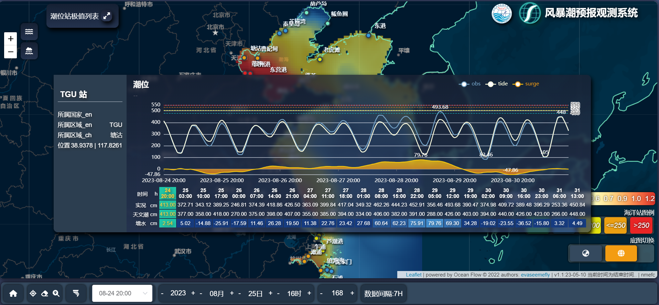Click the 493.68 observed value cell
This screenshot has width=659, height=305.
coord(453,205)
